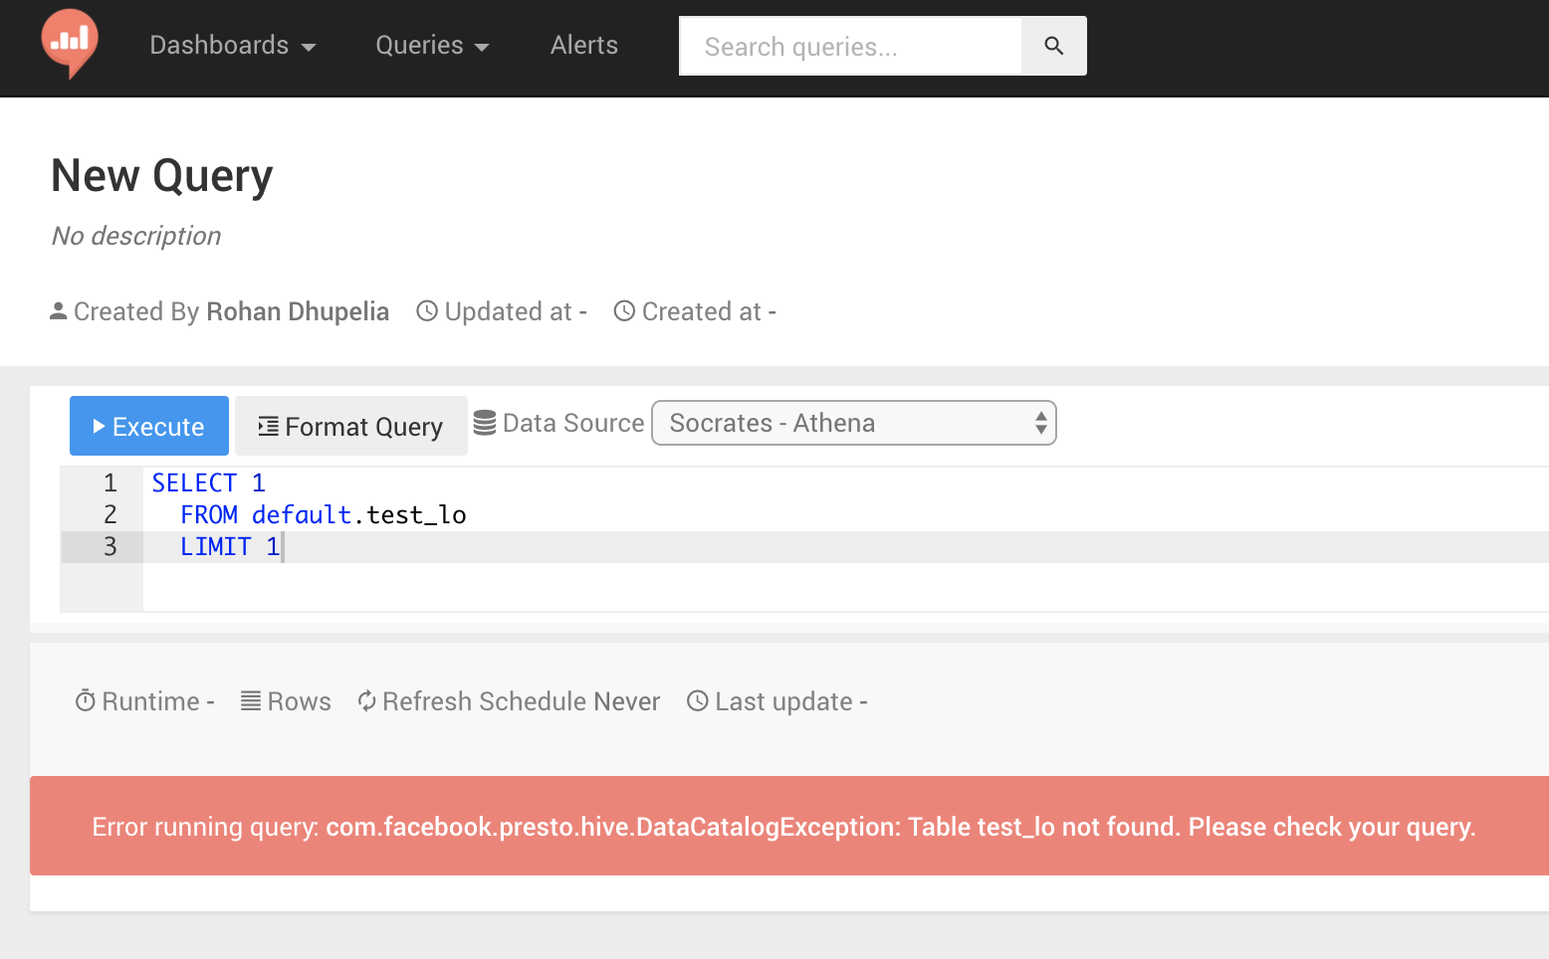Click the line number 2 in gutter
This screenshot has width=1549, height=959.
[111, 514]
